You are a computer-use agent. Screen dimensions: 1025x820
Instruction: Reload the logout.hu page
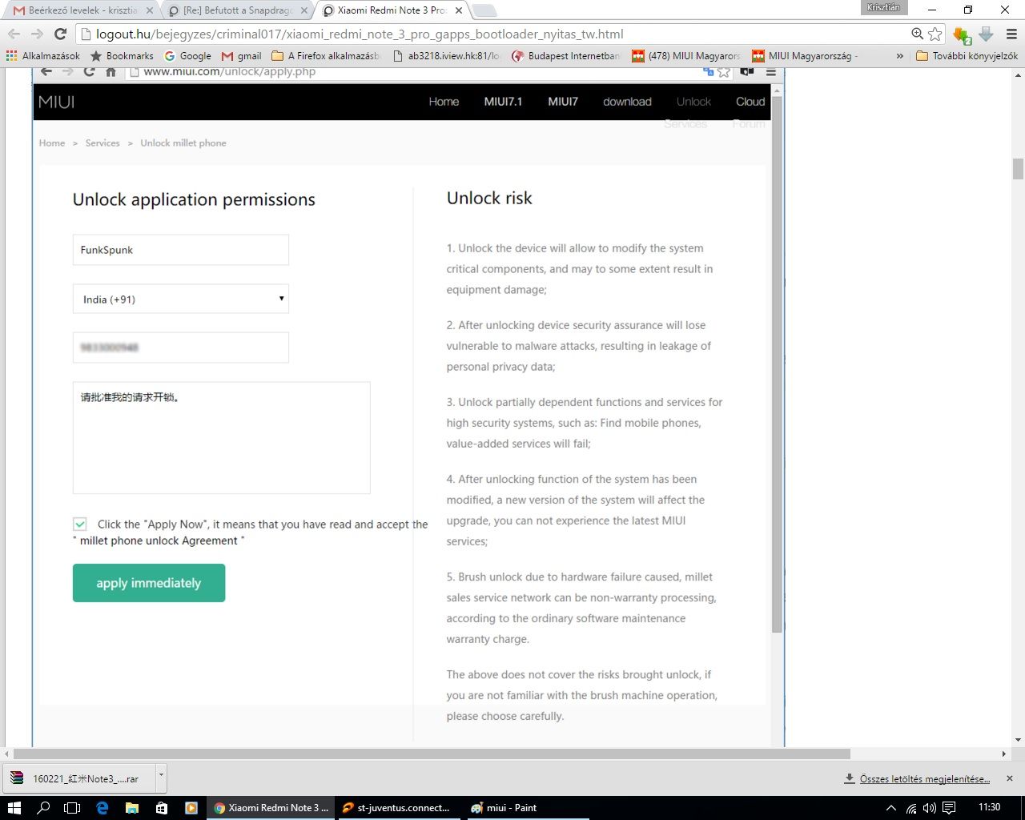[x=60, y=34]
